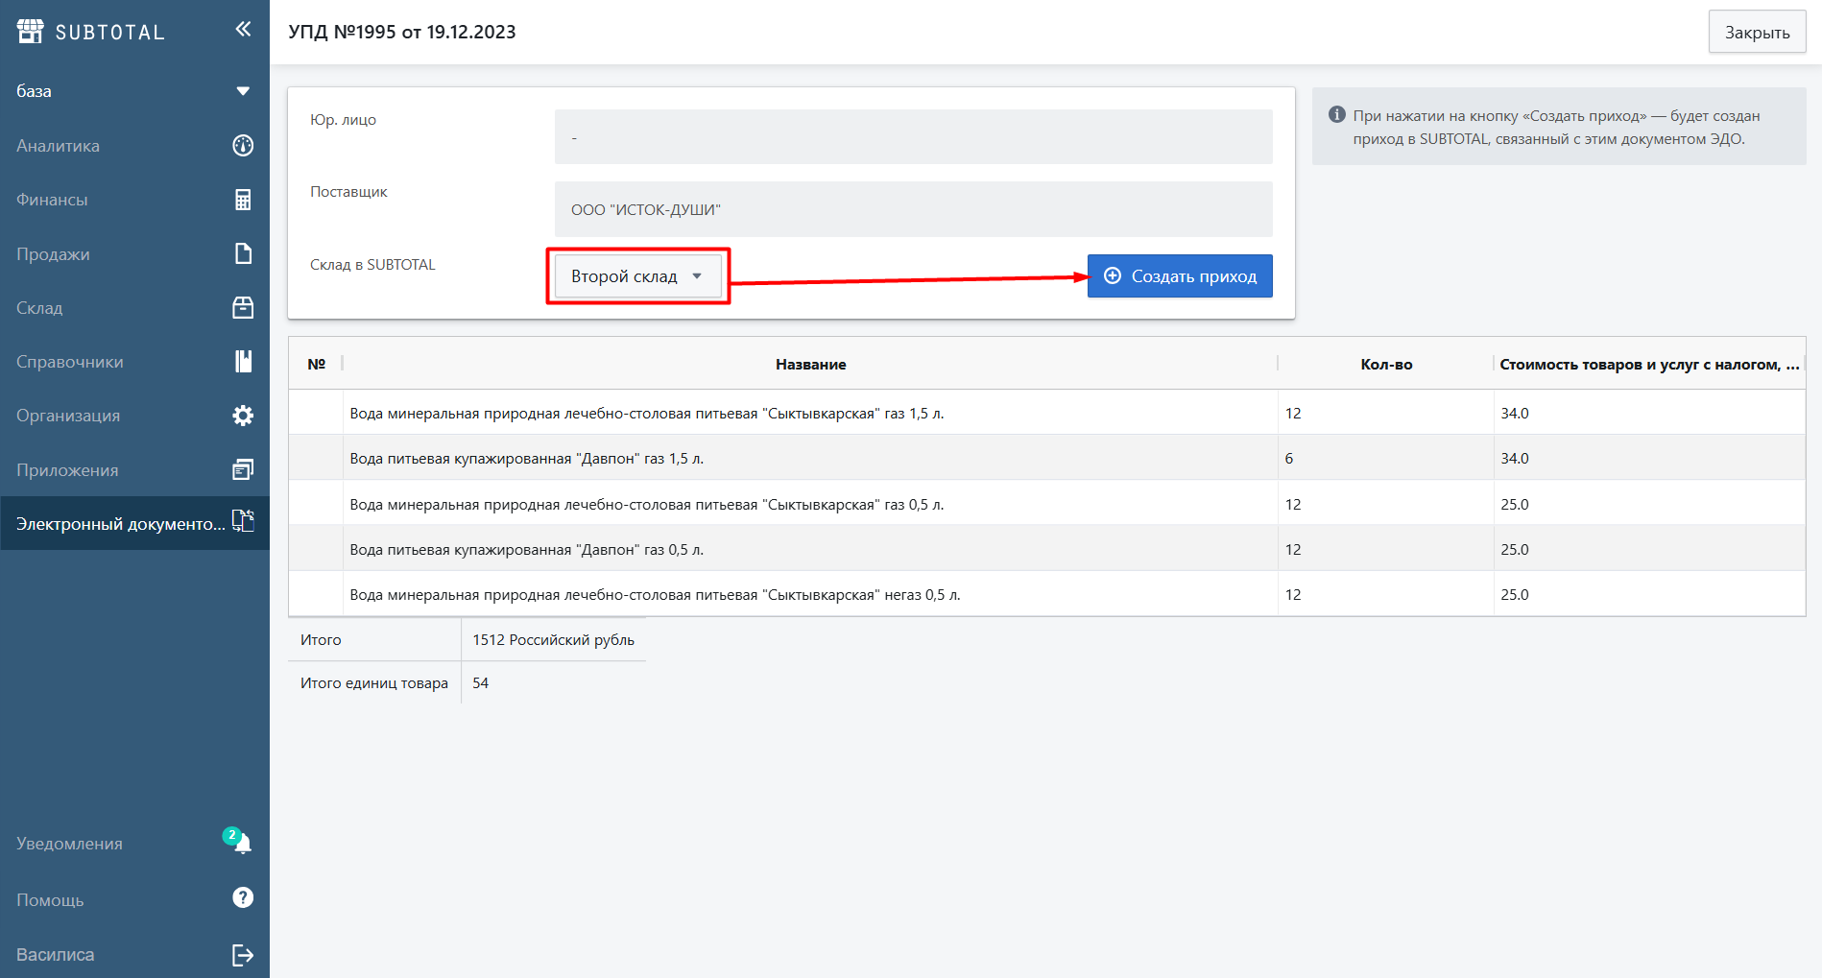1822x978 pixels.
Task: Click the Приложения windows icon
Action: click(243, 469)
